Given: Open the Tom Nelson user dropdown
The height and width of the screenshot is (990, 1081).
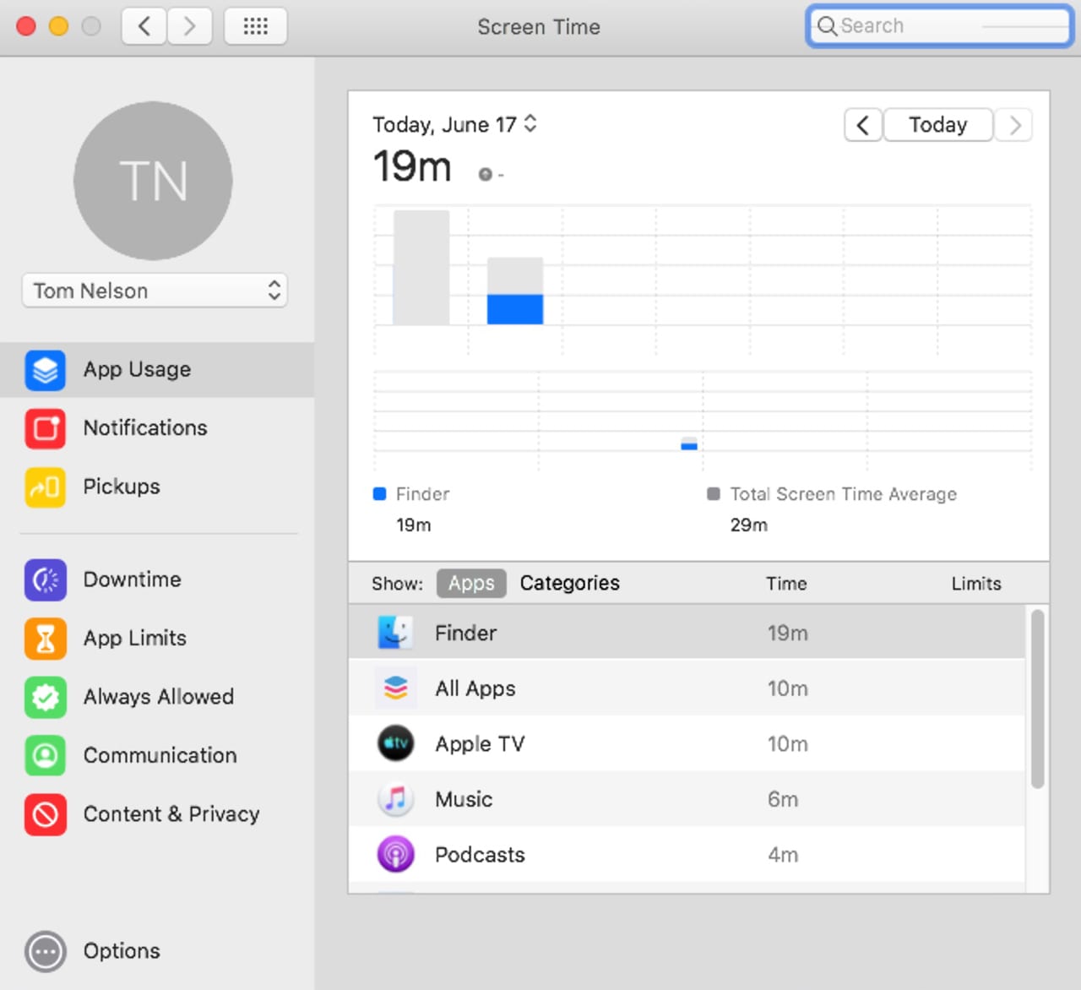Looking at the screenshot, I should click(x=155, y=291).
